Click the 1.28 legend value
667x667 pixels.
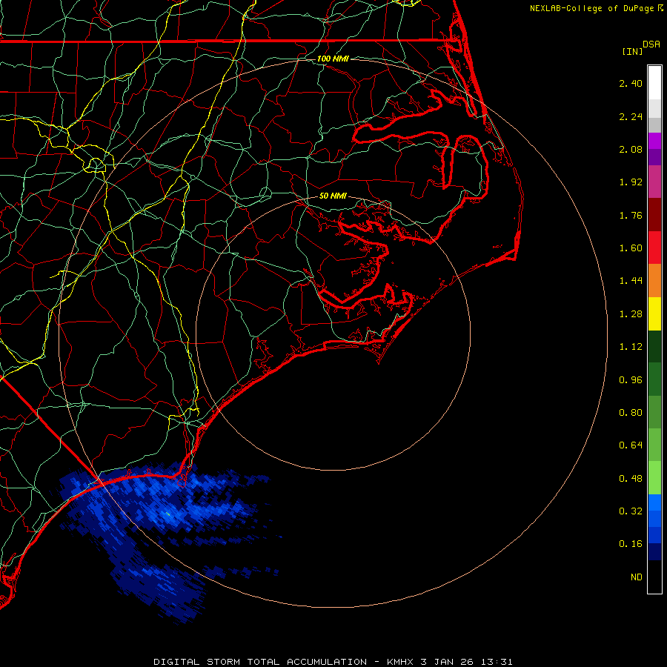(x=631, y=314)
